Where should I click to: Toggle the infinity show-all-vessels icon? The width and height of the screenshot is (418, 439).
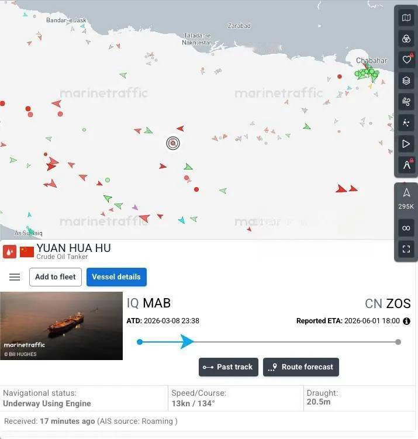click(406, 228)
